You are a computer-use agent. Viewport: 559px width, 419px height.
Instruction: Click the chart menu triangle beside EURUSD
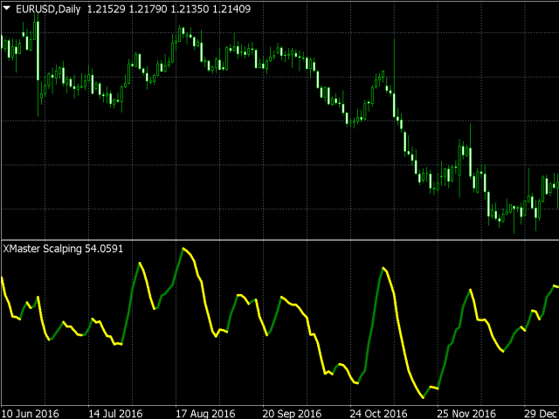click(7, 8)
